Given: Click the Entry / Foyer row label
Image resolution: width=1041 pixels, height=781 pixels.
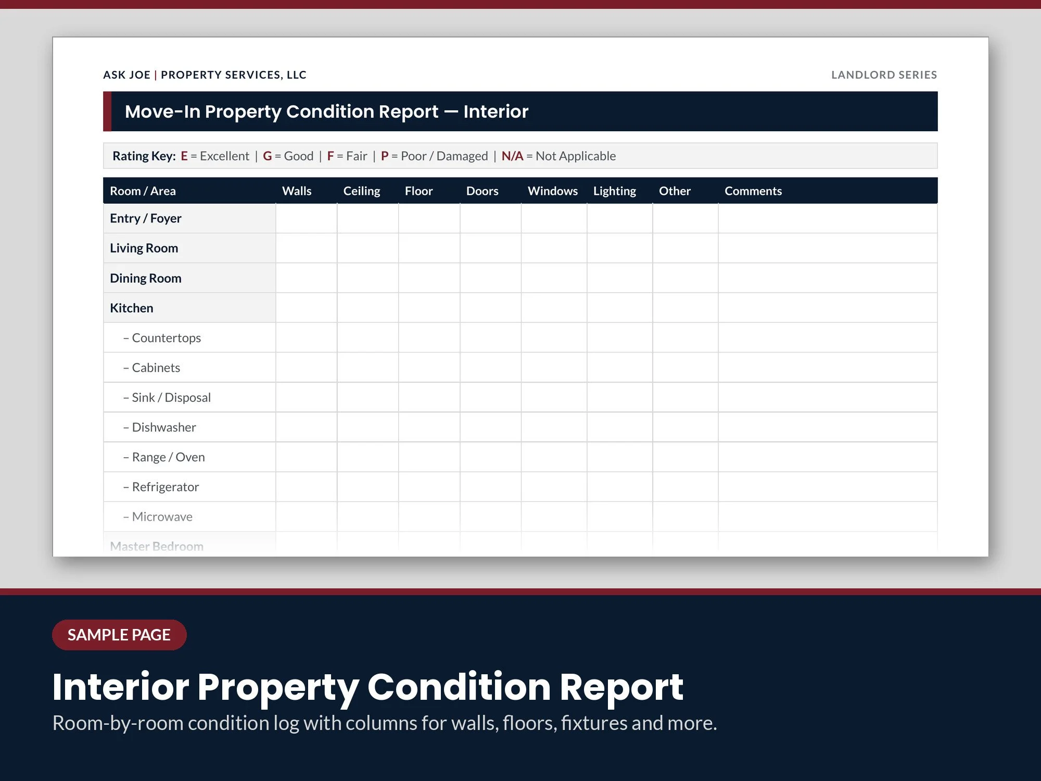Looking at the screenshot, I should point(146,218).
